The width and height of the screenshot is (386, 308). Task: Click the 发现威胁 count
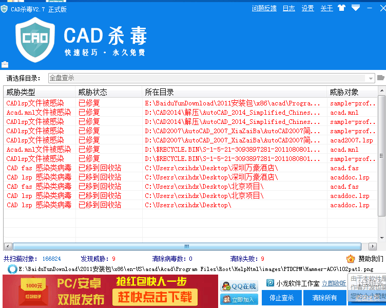click(113, 259)
